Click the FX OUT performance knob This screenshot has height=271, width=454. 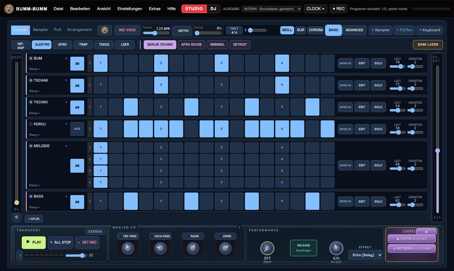[336, 249]
